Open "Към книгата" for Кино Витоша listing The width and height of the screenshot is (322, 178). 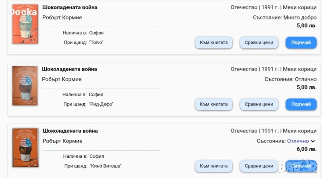click(214, 166)
